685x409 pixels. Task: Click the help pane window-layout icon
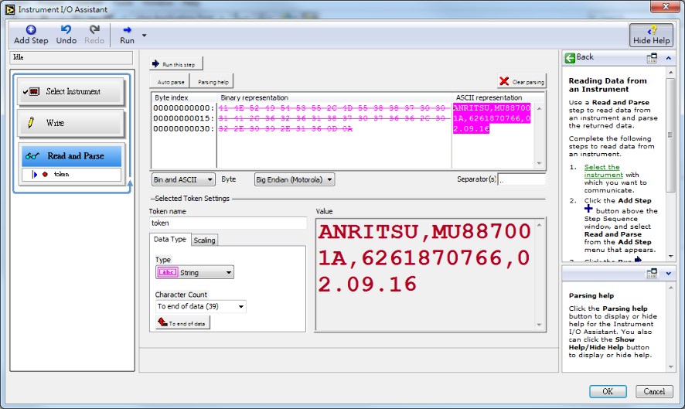(652, 58)
